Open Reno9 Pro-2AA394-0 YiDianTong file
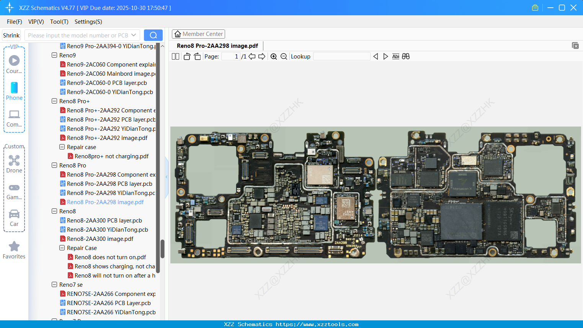This screenshot has height=328, width=583. (x=108, y=46)
